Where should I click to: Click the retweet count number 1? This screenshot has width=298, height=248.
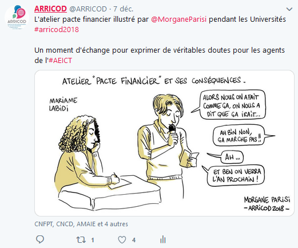(x=93, y=240)
